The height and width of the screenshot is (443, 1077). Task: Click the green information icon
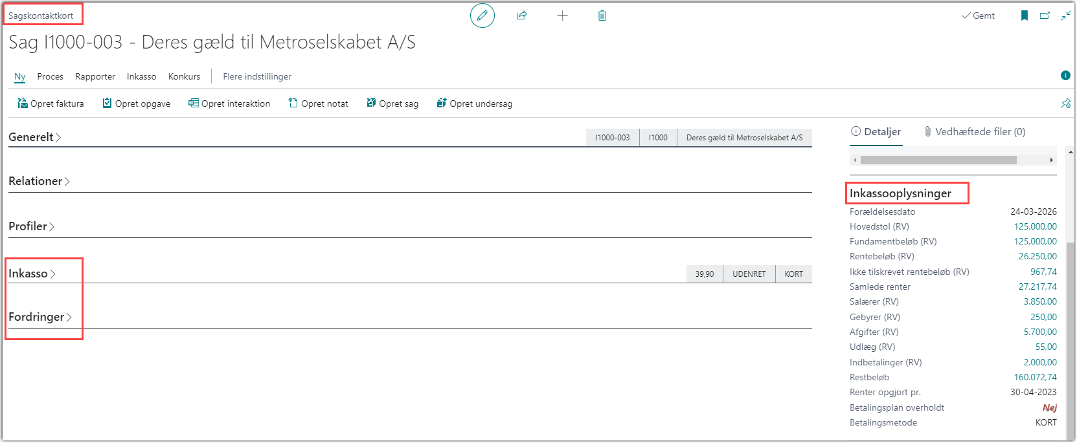[1065, 76]
